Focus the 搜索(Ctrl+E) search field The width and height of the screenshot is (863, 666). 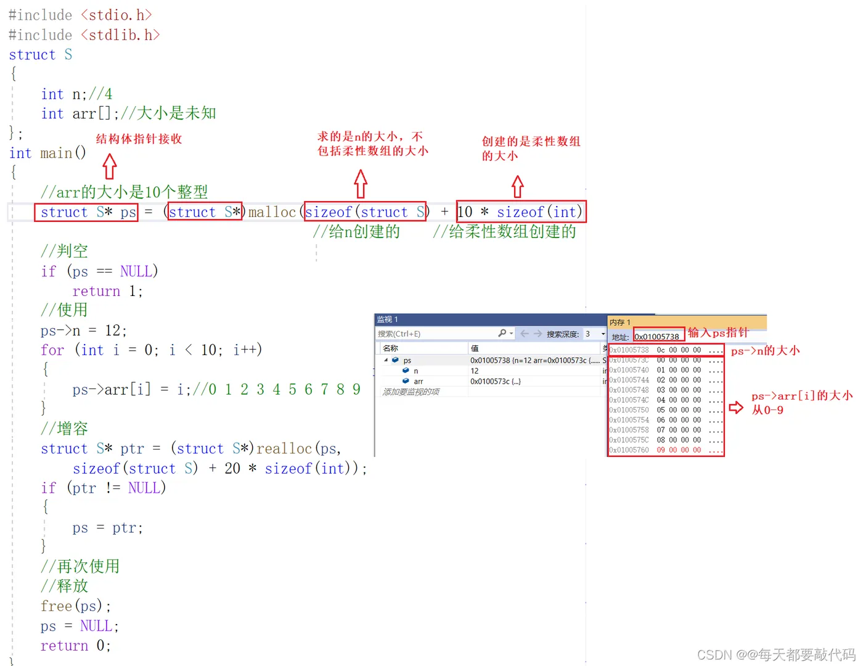(436, 334)
